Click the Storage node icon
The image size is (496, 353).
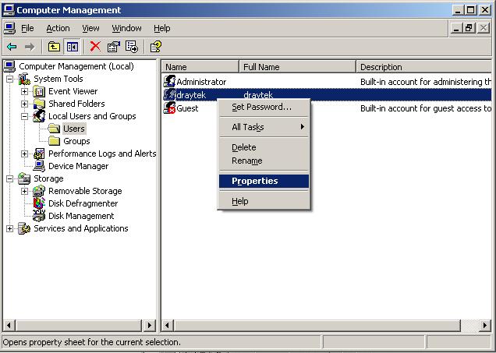[24, 178]
